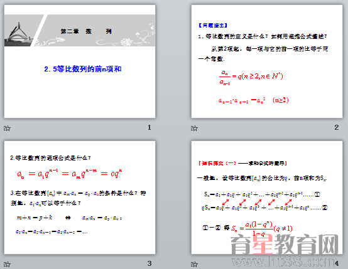The height and width of the screenshot is (269, 348).
Task: Click the animation star icon under slide 1
Action: point(7,128)
